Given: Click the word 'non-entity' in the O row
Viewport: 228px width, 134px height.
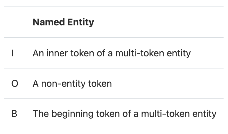Looking at the screenshot, I should [x=63, y=84].
